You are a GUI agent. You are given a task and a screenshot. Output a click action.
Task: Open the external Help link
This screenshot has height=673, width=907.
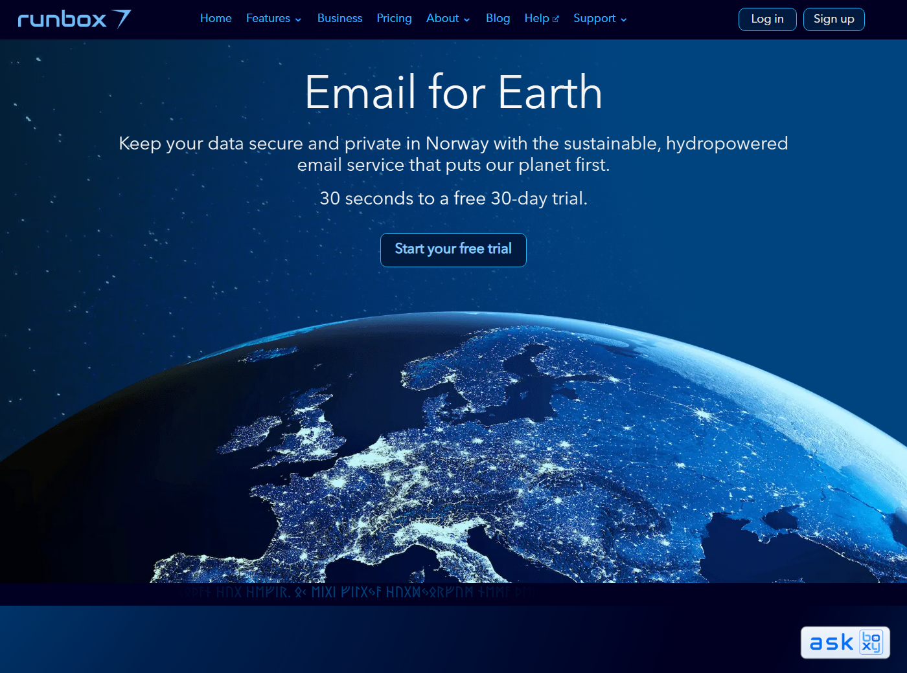[542, 18]
